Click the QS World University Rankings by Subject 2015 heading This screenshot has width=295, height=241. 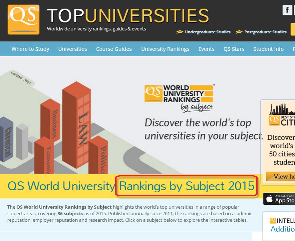(x=131, y=186)
